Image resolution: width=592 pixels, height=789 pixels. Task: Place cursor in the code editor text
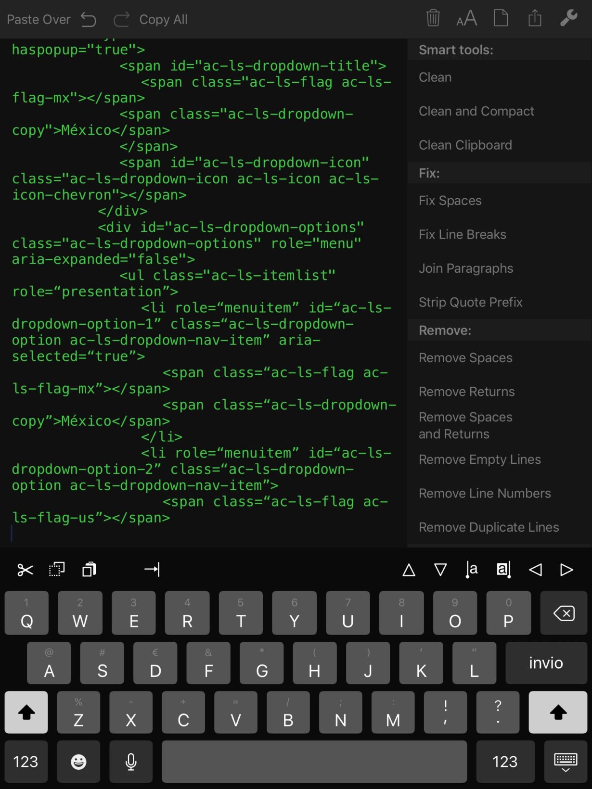coord(203,293)
